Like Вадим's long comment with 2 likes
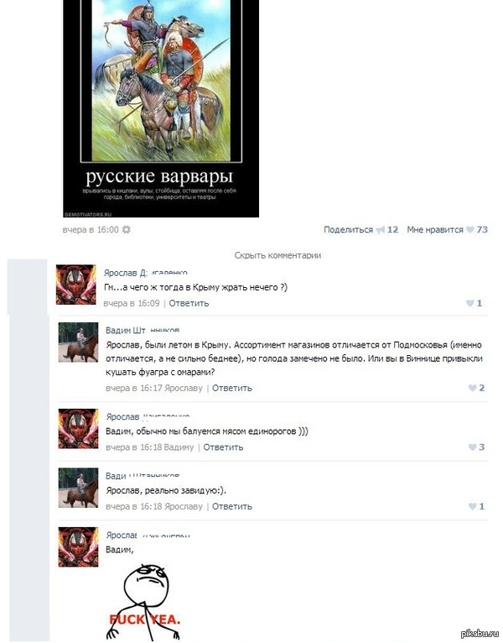Screen dimensions: 503x643 472,388
